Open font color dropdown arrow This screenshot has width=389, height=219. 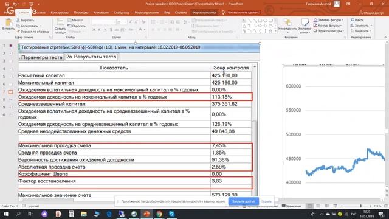145,30
